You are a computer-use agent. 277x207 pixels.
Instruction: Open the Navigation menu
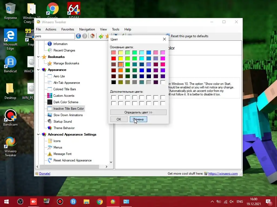coord(87,29)
